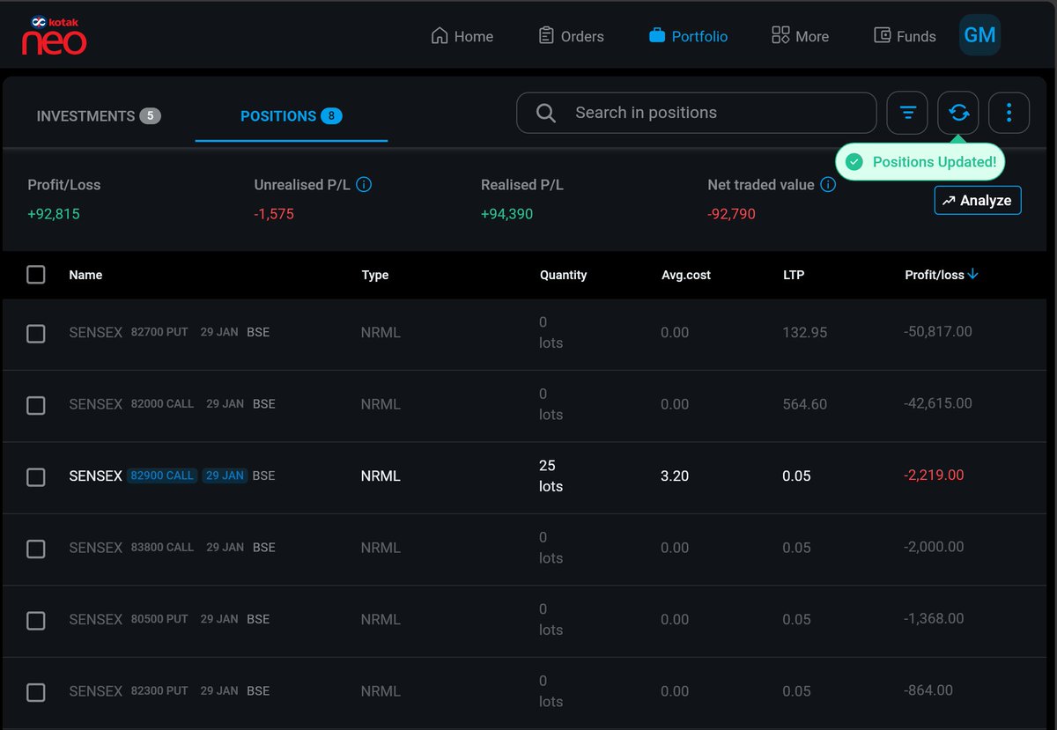Open the Portfolio section

click(688, 36)
